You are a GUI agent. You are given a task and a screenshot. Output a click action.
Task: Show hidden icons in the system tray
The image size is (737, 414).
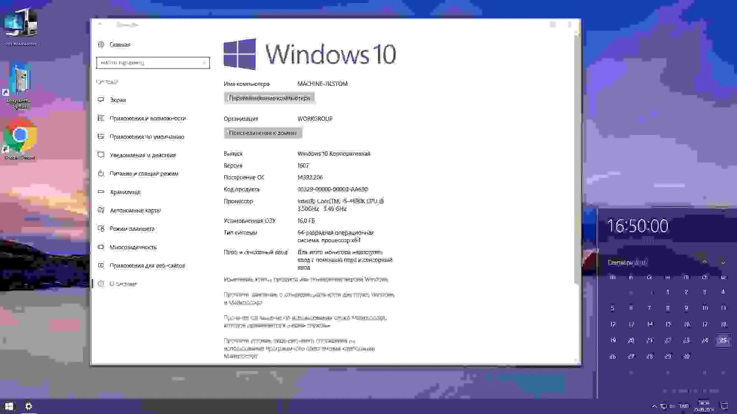click(654, 406)
